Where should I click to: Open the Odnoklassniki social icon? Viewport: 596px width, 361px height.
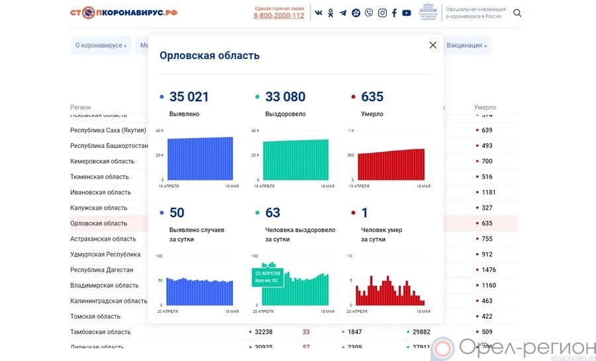click(x=330, y=13)
